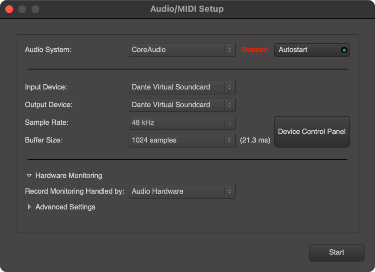Screen dimensions: 375x272
Task: Click the Output Device stepper arrows
Action: (x=230, y=105)
